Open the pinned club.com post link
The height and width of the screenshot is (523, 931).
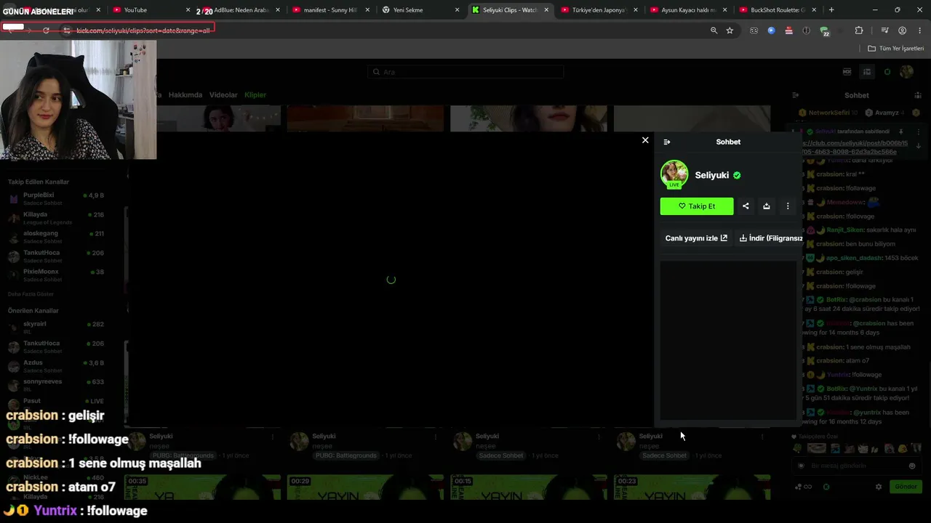[856, 147]
